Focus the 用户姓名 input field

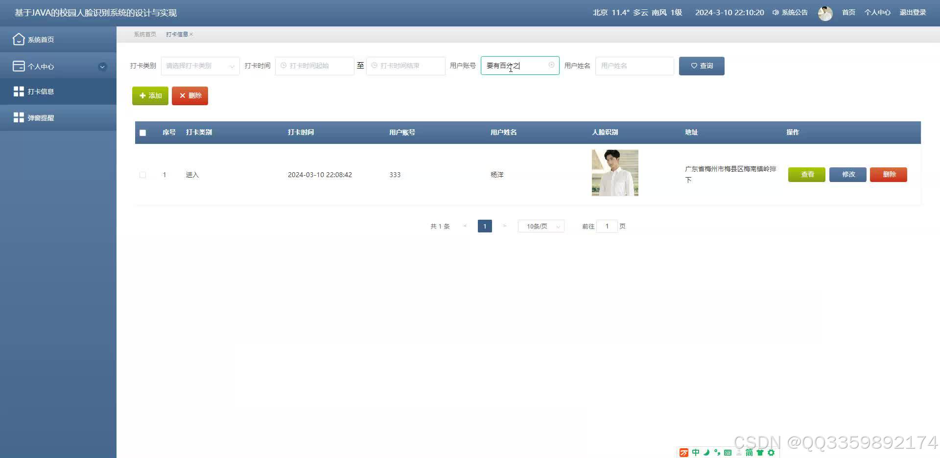tap(634, 66)
